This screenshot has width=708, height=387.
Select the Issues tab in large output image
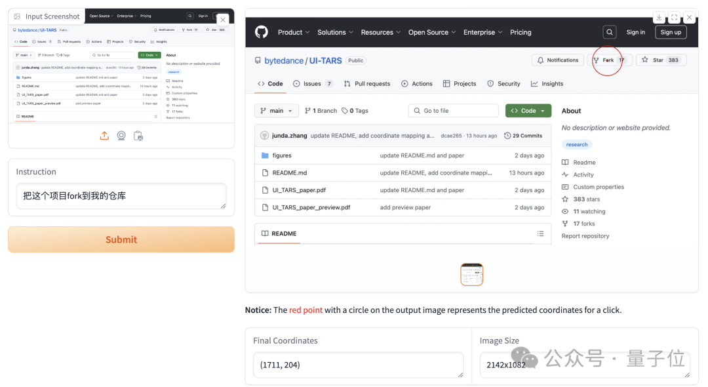tap(313, 83)
